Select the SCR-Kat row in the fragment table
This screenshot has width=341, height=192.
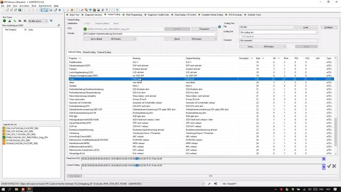(201, 126)
